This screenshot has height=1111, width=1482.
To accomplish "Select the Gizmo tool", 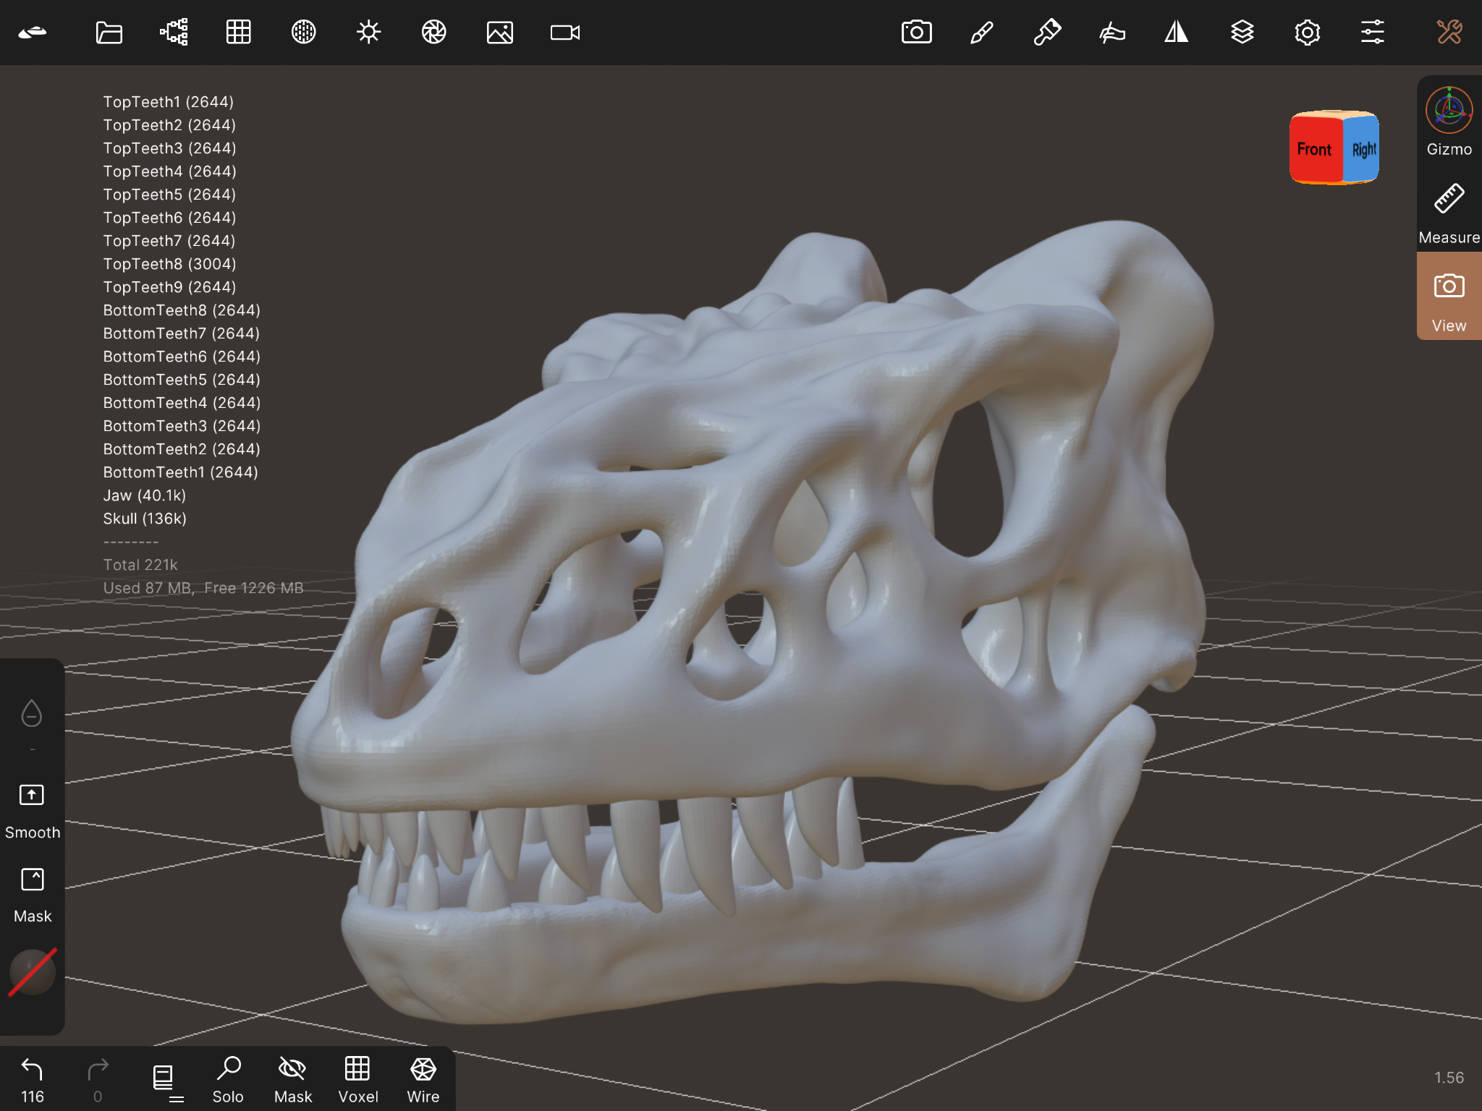I will click(1449, 122).
